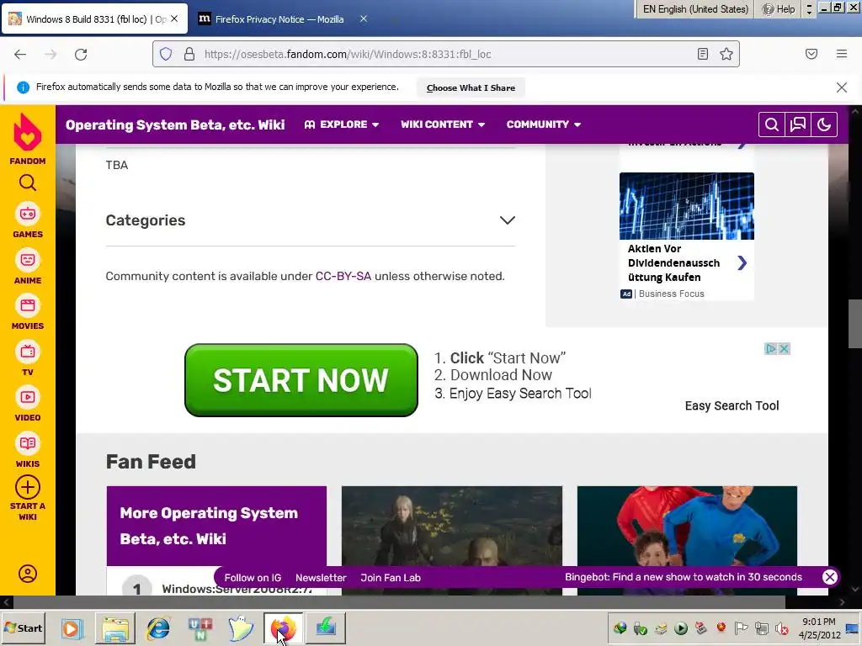Launch Windows Media Player from taskbar
The width and height of the screenshot is (862, 646).
(72, 627)
